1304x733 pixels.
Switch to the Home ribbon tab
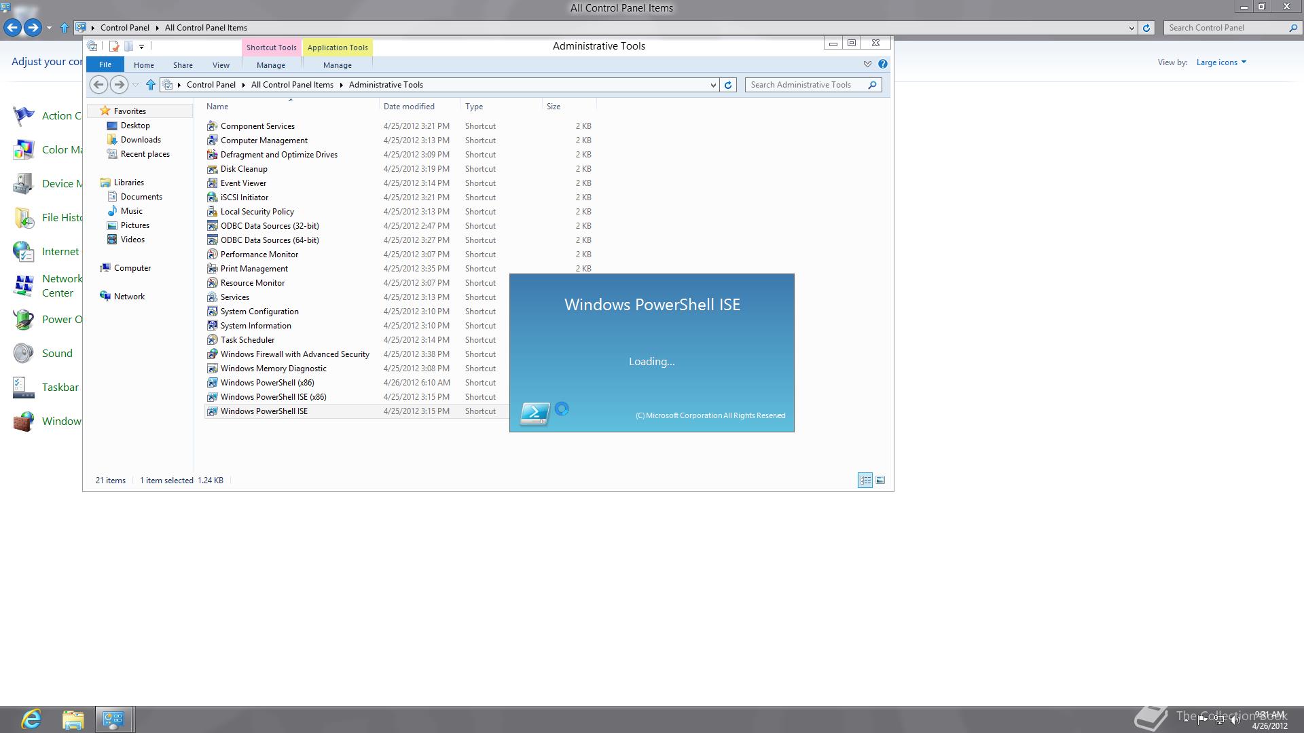pyautogui.click(x=144, y=65)
